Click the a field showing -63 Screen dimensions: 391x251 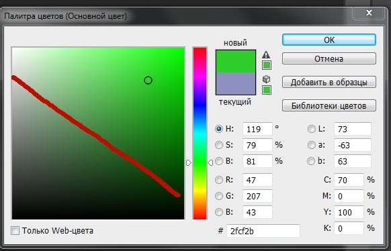pos(353,145)
